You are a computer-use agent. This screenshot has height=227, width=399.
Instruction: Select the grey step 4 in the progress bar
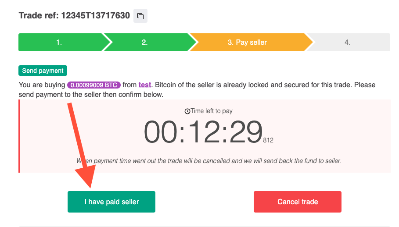(x=349, y=42)
